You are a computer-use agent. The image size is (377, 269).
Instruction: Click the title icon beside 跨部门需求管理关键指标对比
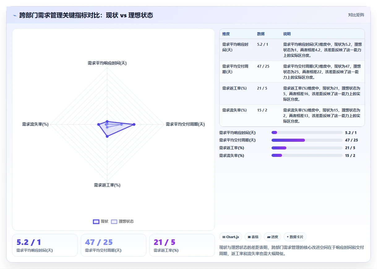pos(15,15)
